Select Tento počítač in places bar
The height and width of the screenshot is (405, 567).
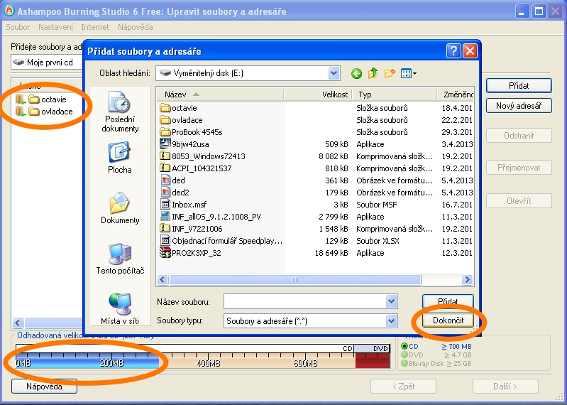tap(120, 259)
